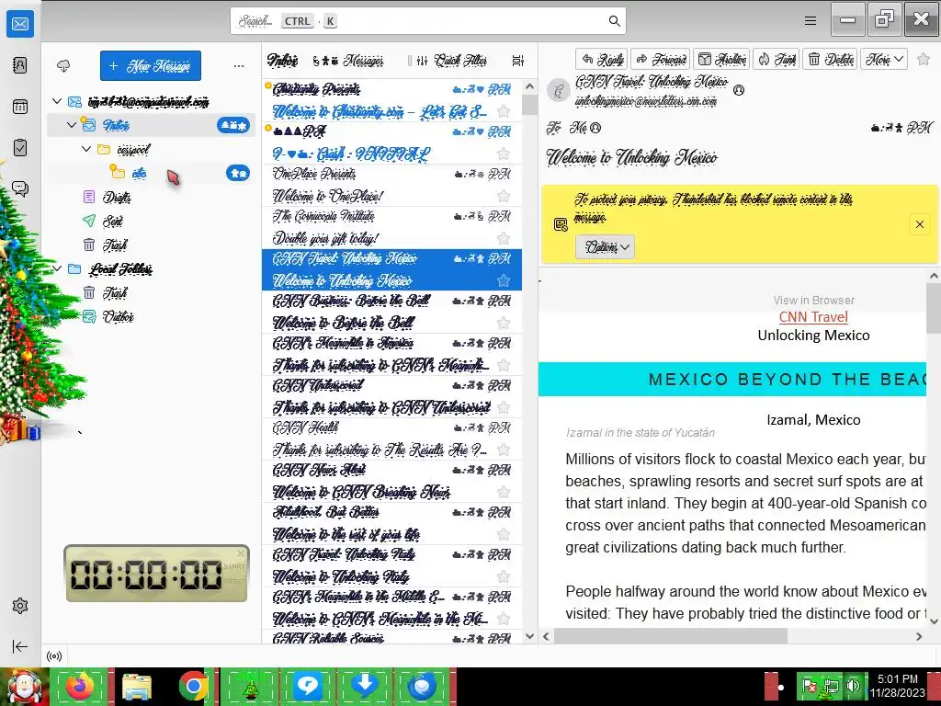The width and height of the screenshot is (941, 706).
Task: Forward the open message
Action: 661,59
